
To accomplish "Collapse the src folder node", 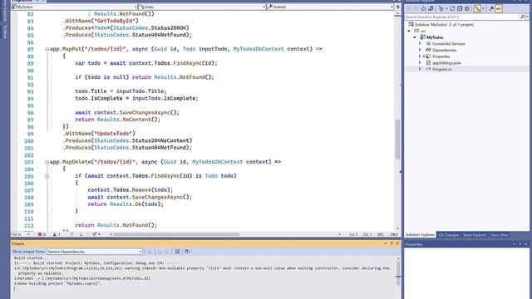I will tap(409, 31).
